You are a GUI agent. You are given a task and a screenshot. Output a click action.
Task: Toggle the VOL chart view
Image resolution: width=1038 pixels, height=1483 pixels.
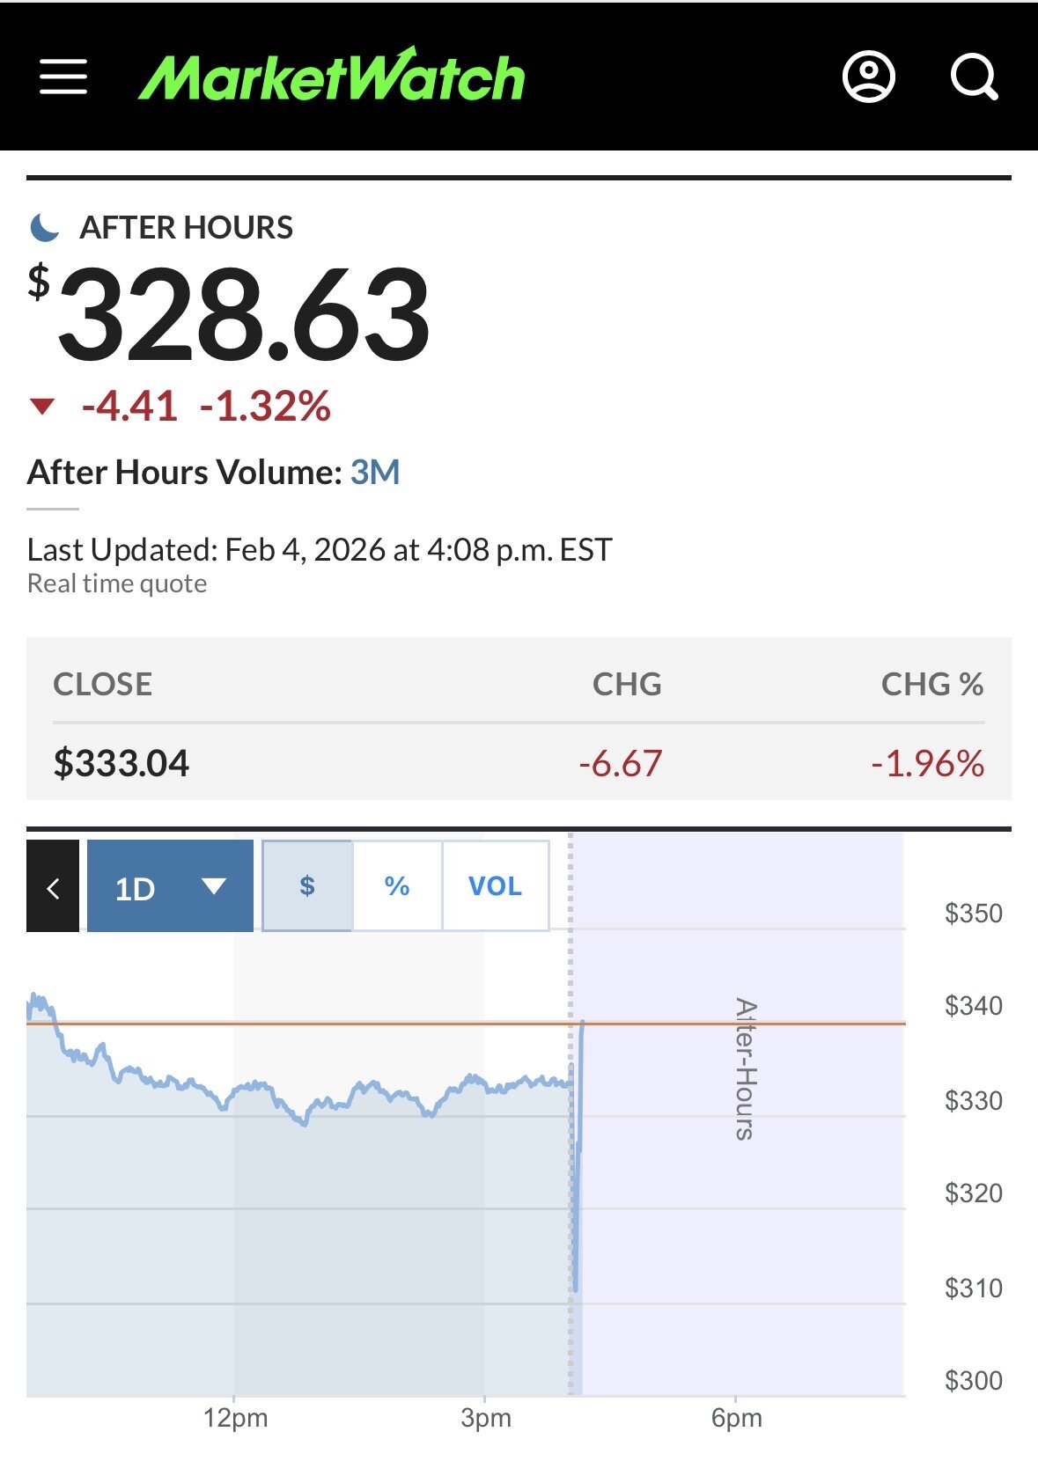point(495,885)
